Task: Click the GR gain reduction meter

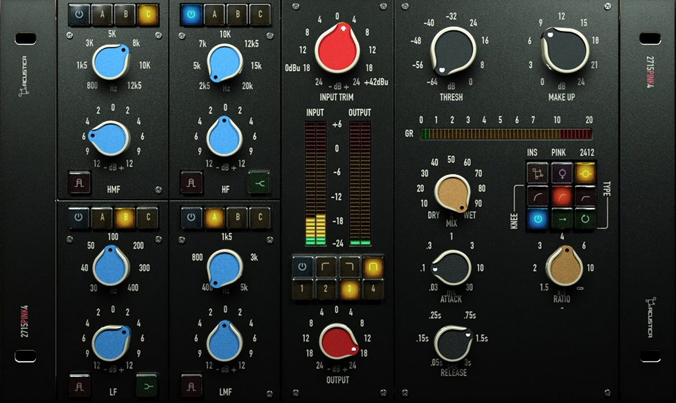Action: [x=506, y=134]
